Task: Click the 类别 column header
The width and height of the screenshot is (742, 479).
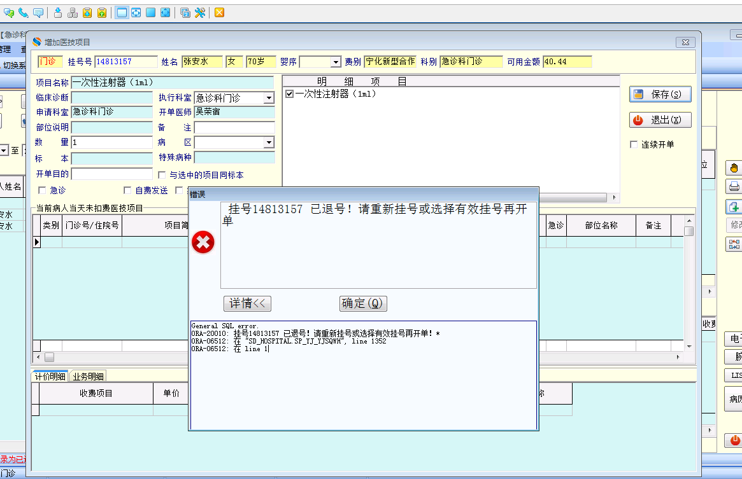Action: 51,226
